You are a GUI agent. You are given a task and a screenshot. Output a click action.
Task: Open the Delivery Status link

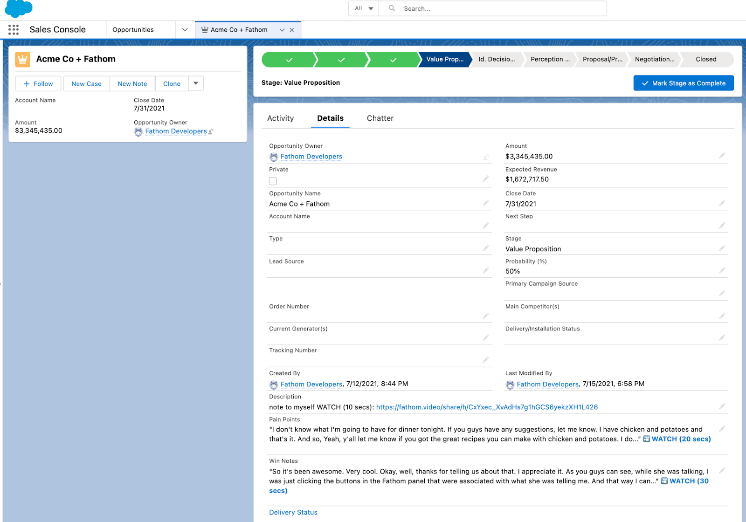pos(293,512)
